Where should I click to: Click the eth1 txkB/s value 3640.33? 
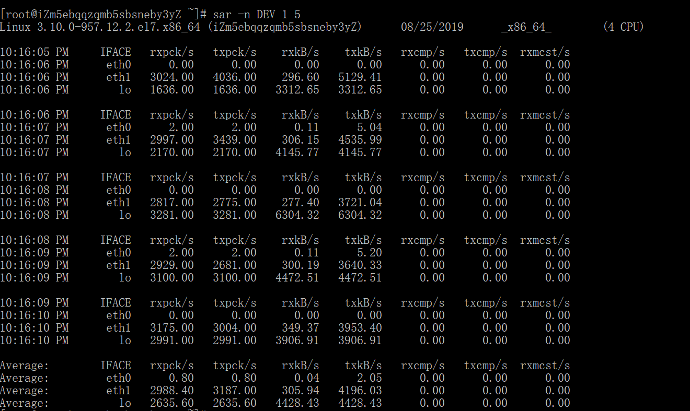[x=360, y=265]
